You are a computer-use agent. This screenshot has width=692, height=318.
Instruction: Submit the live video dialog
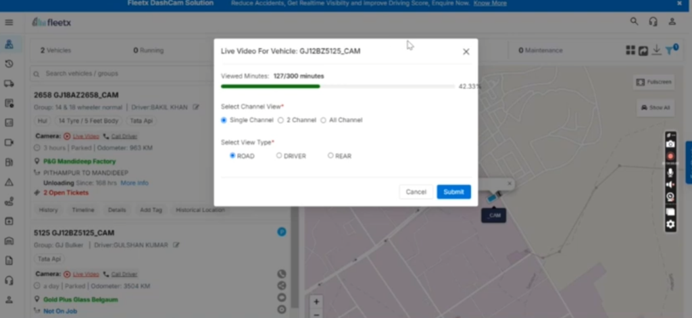(453, 192)
